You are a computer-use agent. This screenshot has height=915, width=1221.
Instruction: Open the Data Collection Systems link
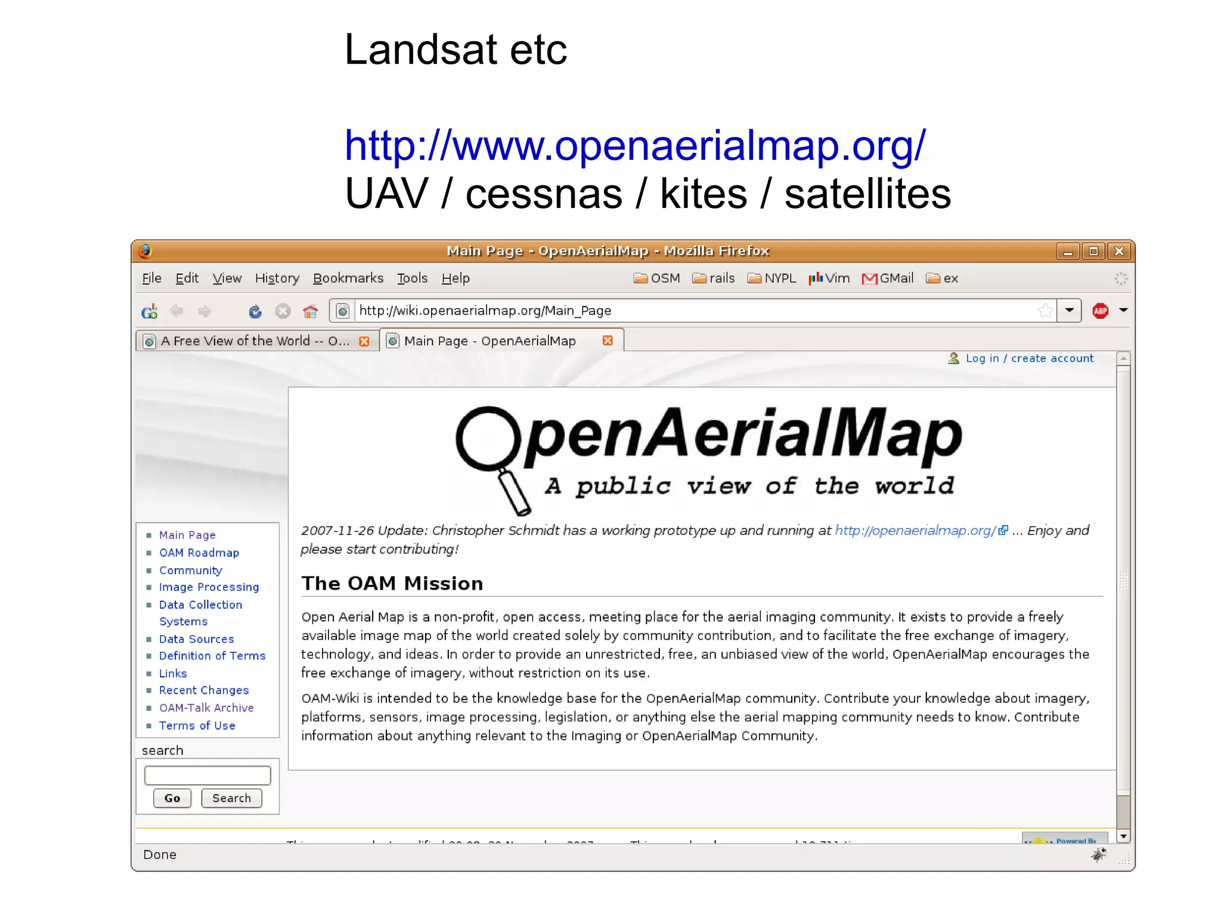(x=201, y=613)
